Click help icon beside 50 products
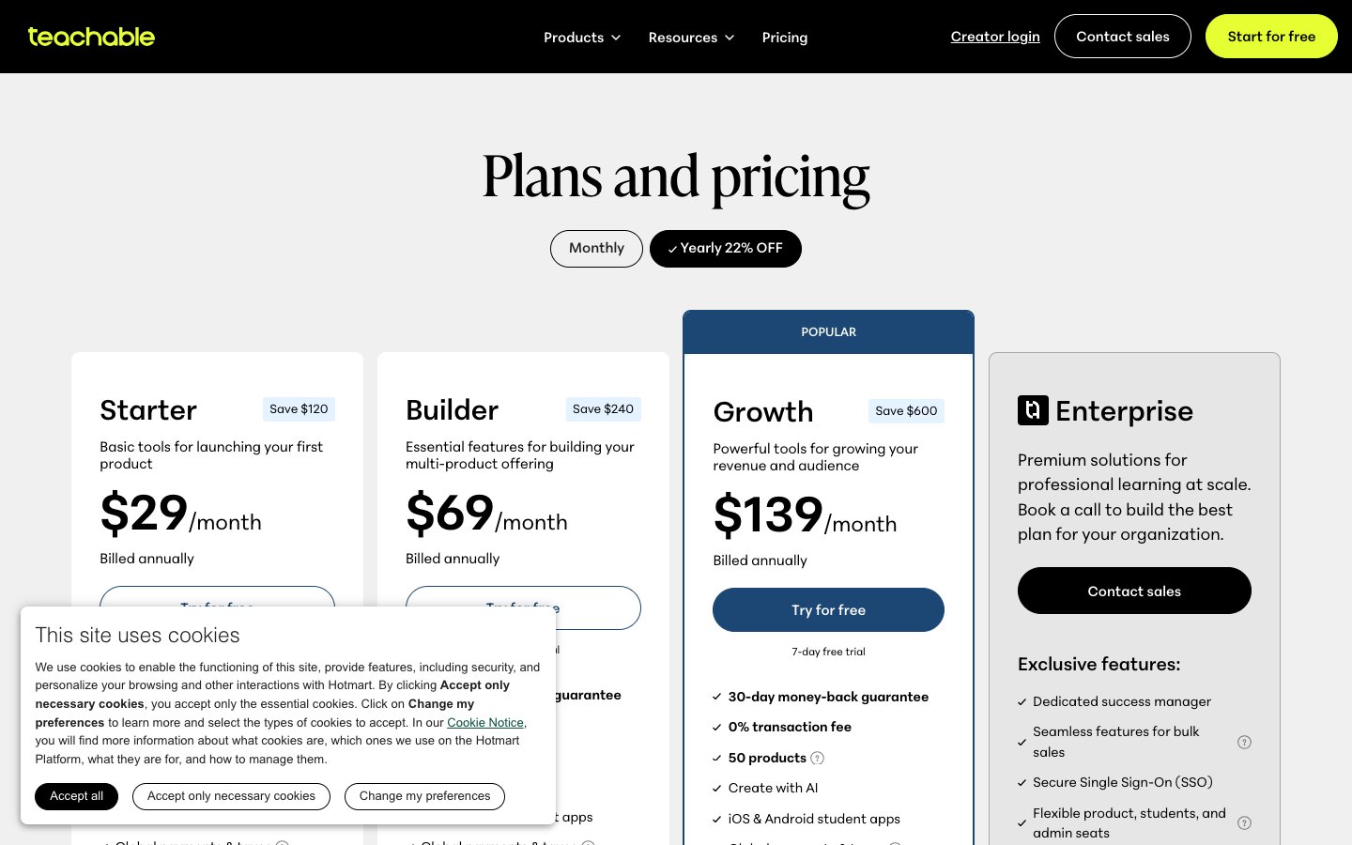The width and height of the screenshot is (1352, 845). (x=817, y=758)
